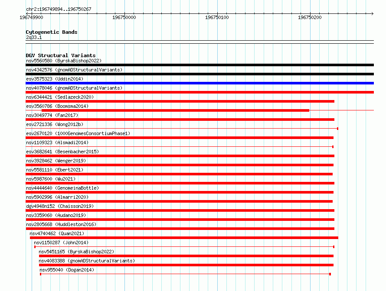The image size is (386, 291).
Task: Select the esv2721336 (Wong2012b) label
Action: (55, 124)
